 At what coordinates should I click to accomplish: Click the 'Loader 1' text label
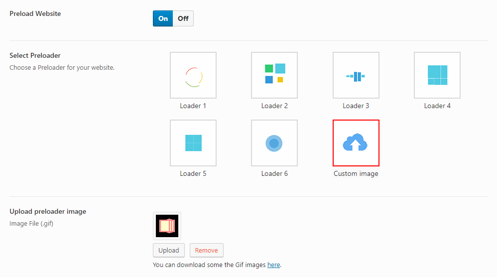tap(193, 106)
